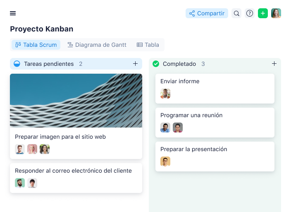Viewport: 291px width, 212px height.
Task: Open the Programar una reunión card
Action: pyautogui.click(x=215, y=123)
